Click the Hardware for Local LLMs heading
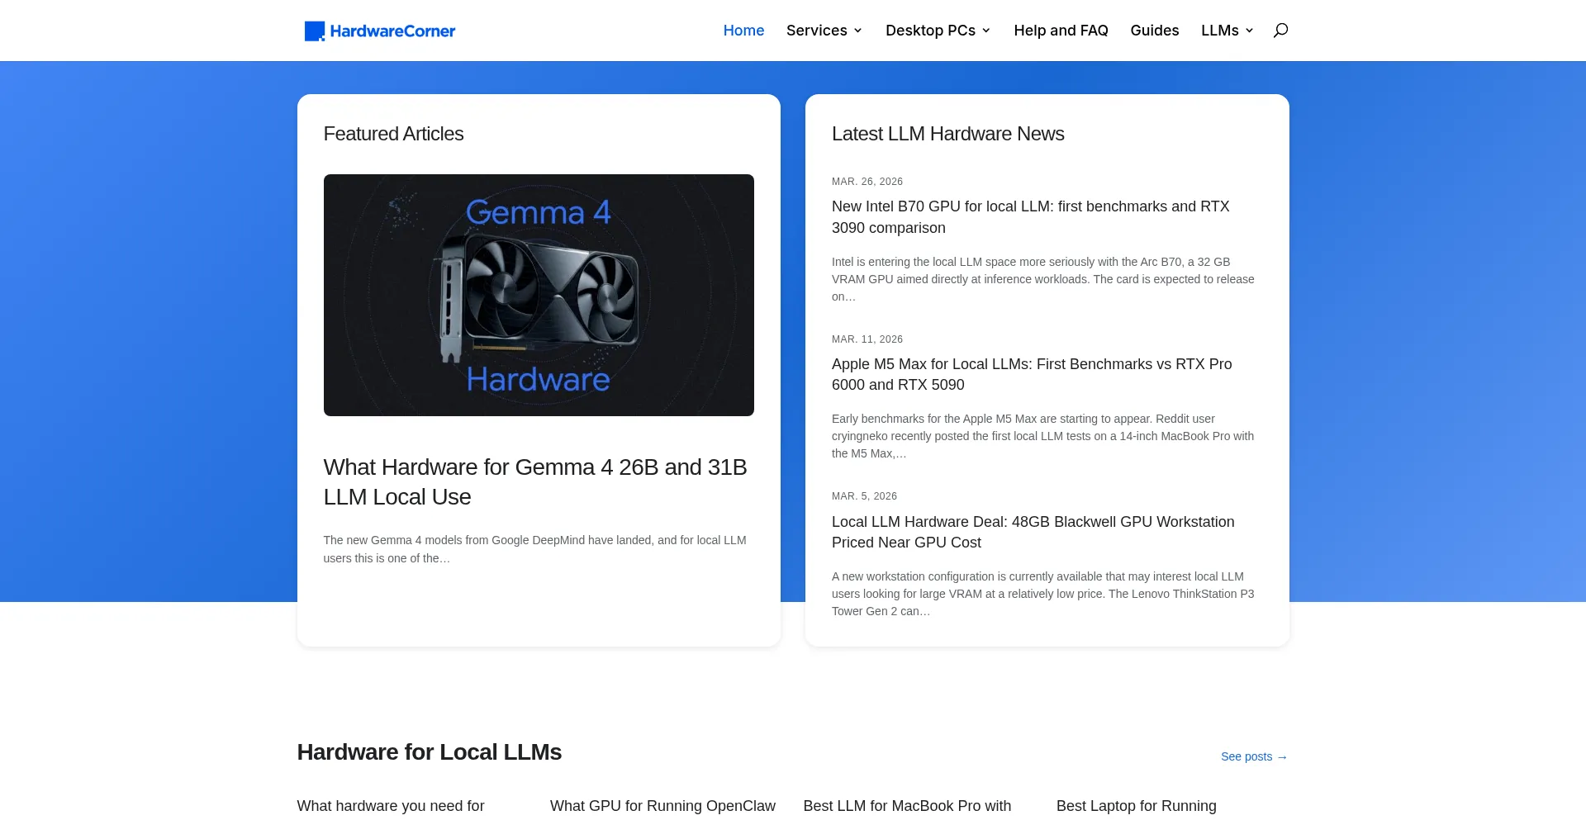The width and height of the screenshot is (1586, 820). click(430, 752)
